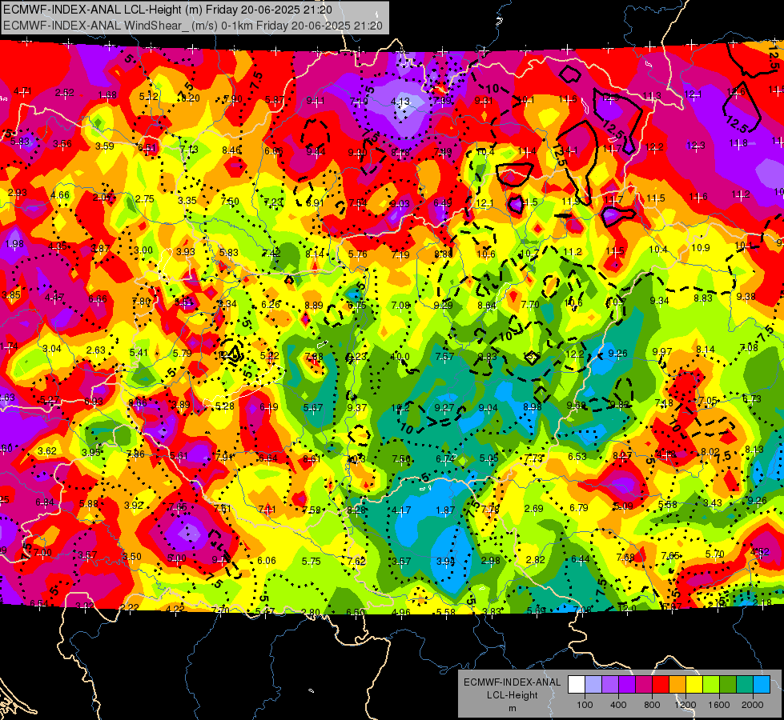Click the grid value 6.44

580,558
